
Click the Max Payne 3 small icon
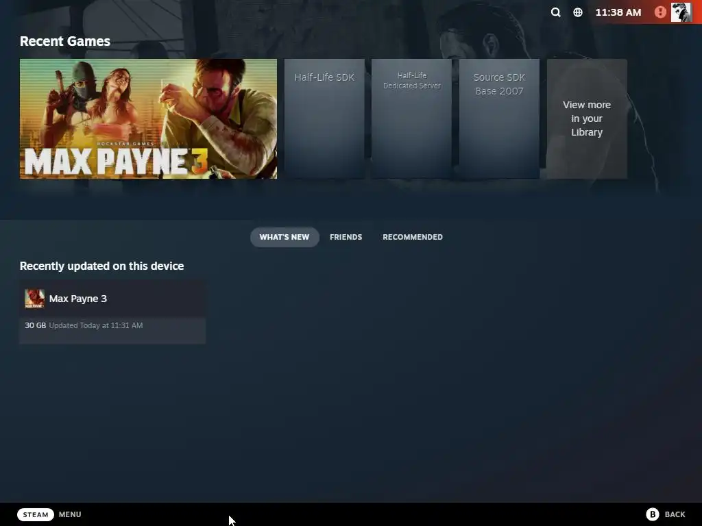coord(34,299)
